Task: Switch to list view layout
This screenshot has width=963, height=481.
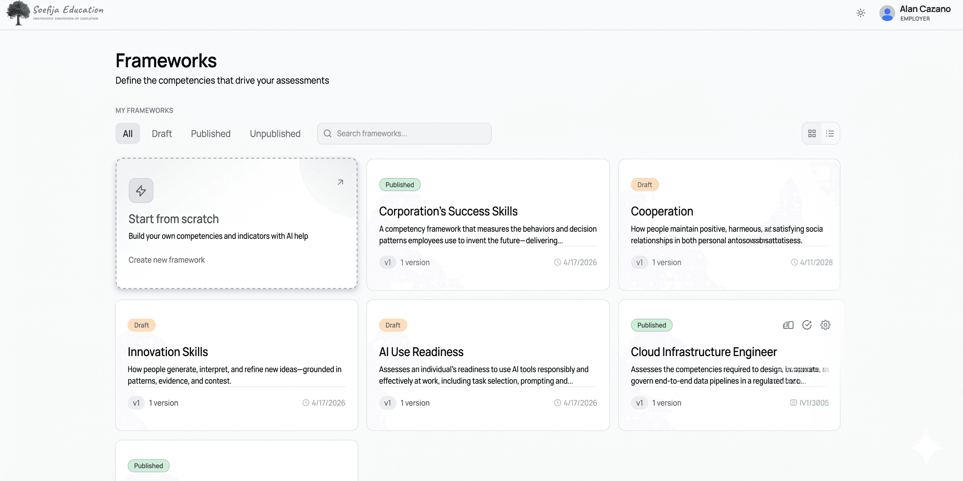Action: pyautogui.click(x=830, y=133)
